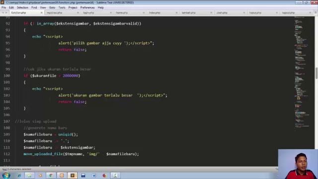
Task: Click the number 2000000 on line 100
Action: coord(70,76)
